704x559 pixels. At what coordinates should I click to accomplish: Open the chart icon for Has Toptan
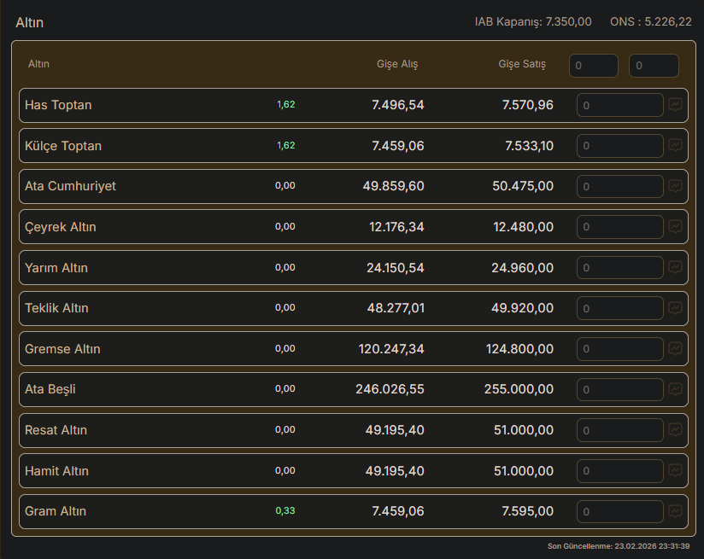click(675, 105)
